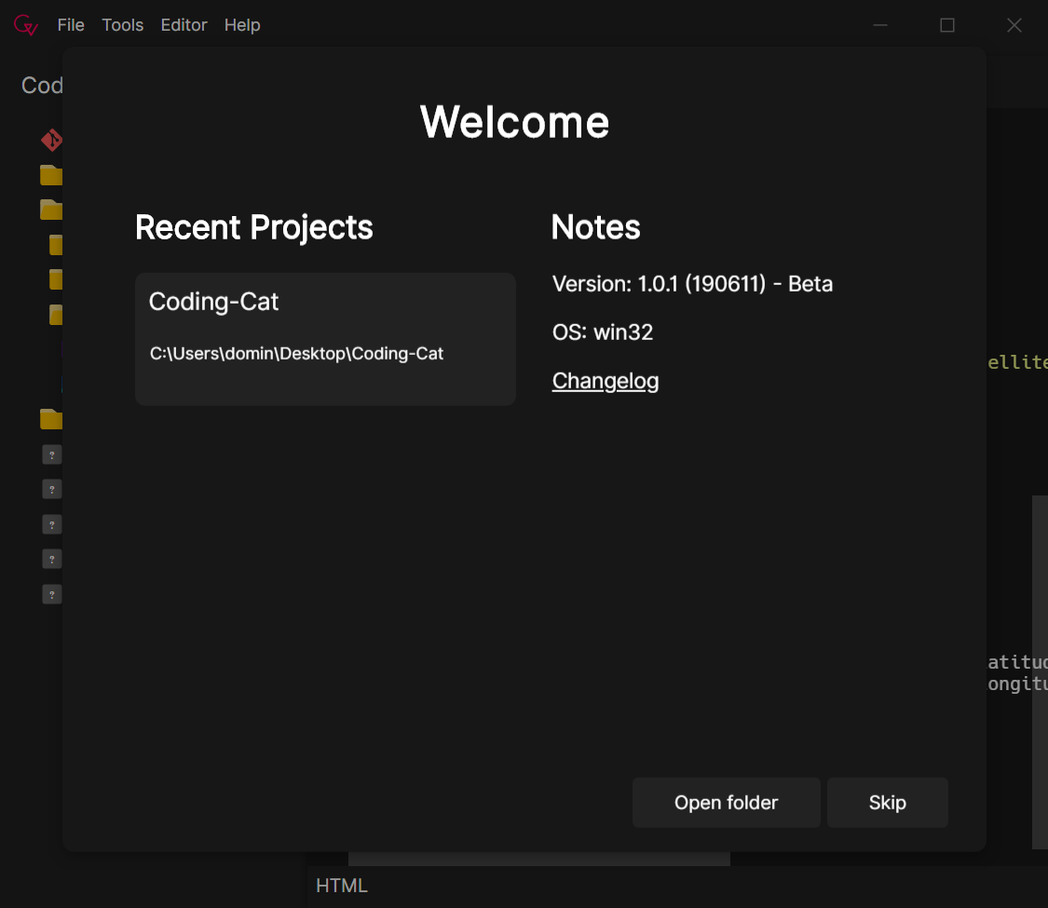Switch to the HTML tab

(x=341, y=885)
